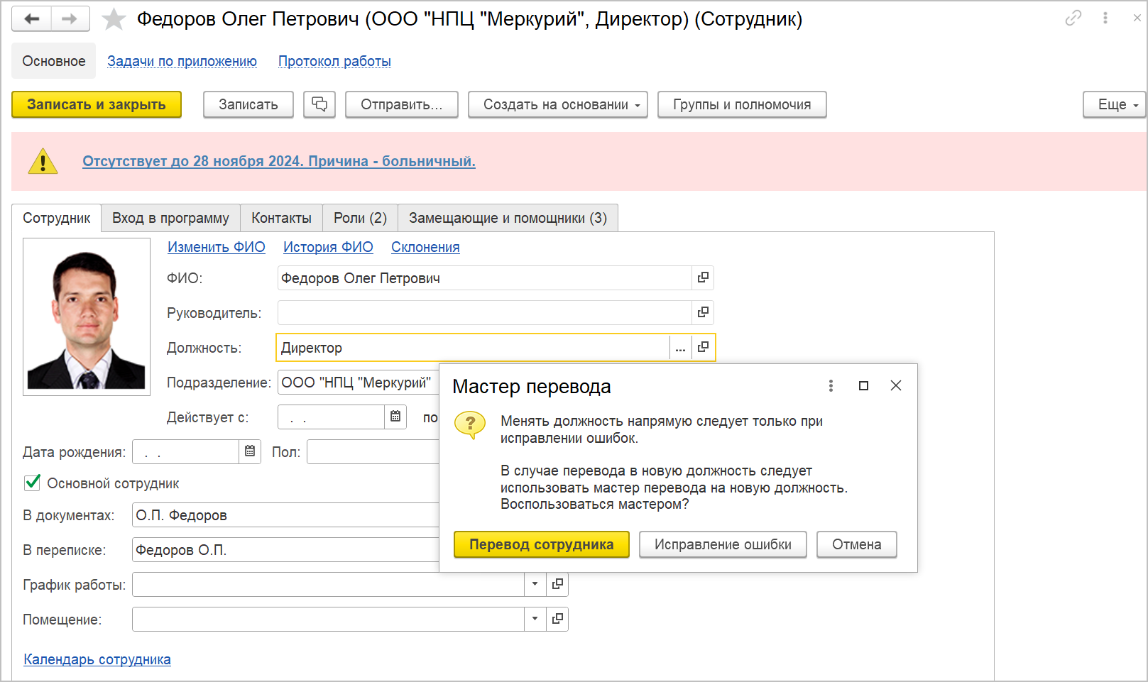The image size is (1148, 682).
Task: Click the back navigation arrow
Action: pos(32,19)
